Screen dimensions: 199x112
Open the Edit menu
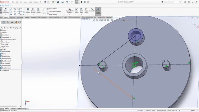(x=17, y=2)
